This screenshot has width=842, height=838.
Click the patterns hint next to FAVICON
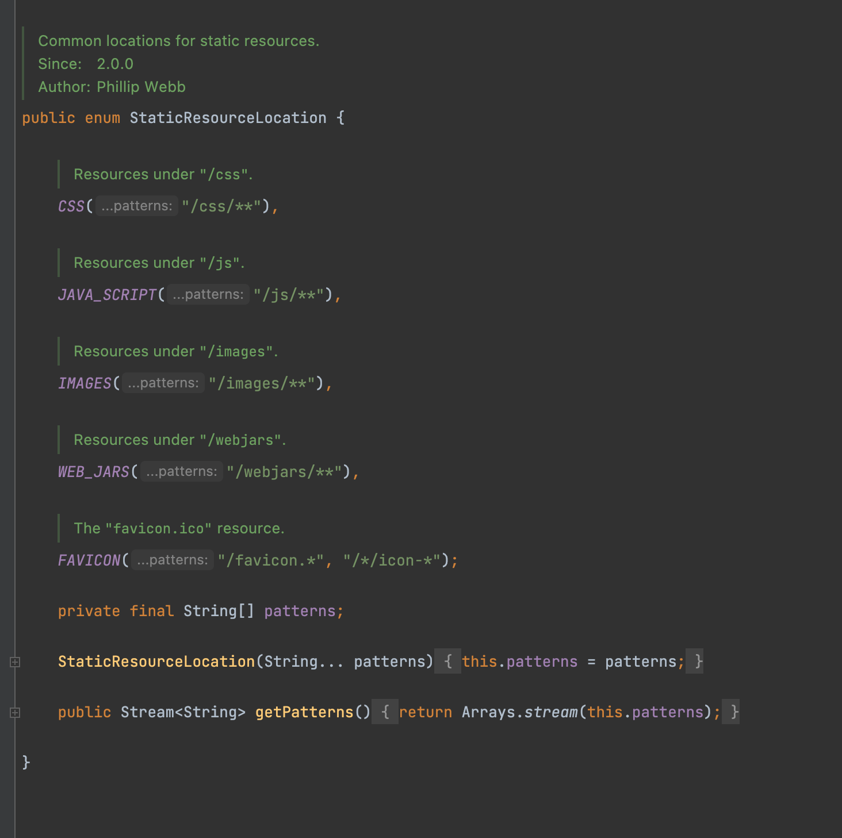[x=173, y=560]
